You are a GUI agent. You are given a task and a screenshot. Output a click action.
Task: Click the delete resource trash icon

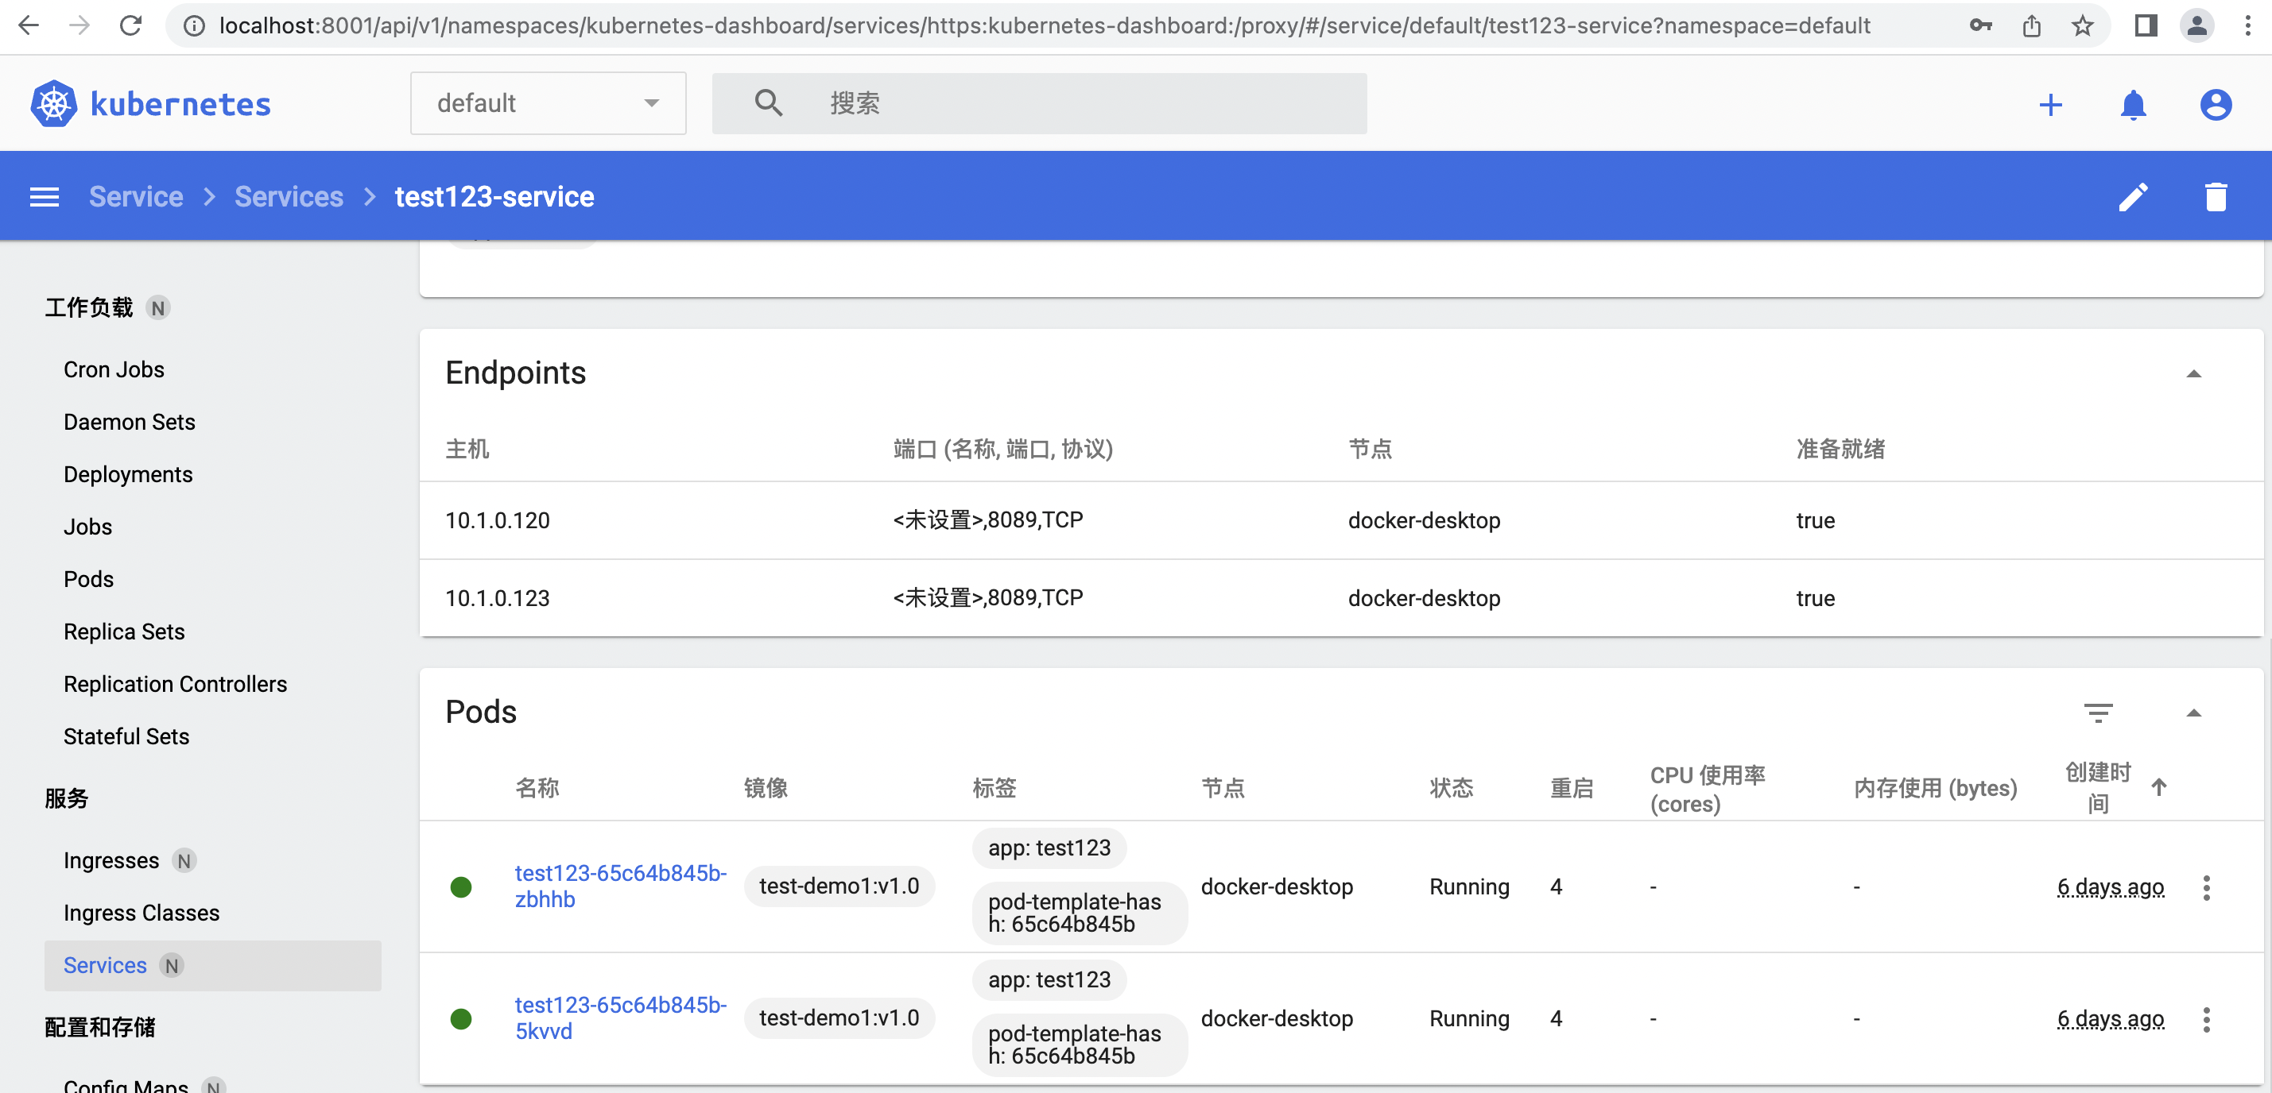point(2216,196)
